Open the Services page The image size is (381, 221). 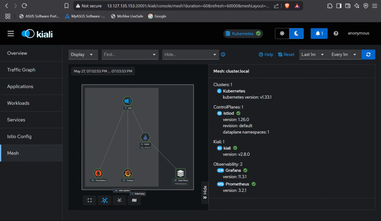(x=31, y=120)
